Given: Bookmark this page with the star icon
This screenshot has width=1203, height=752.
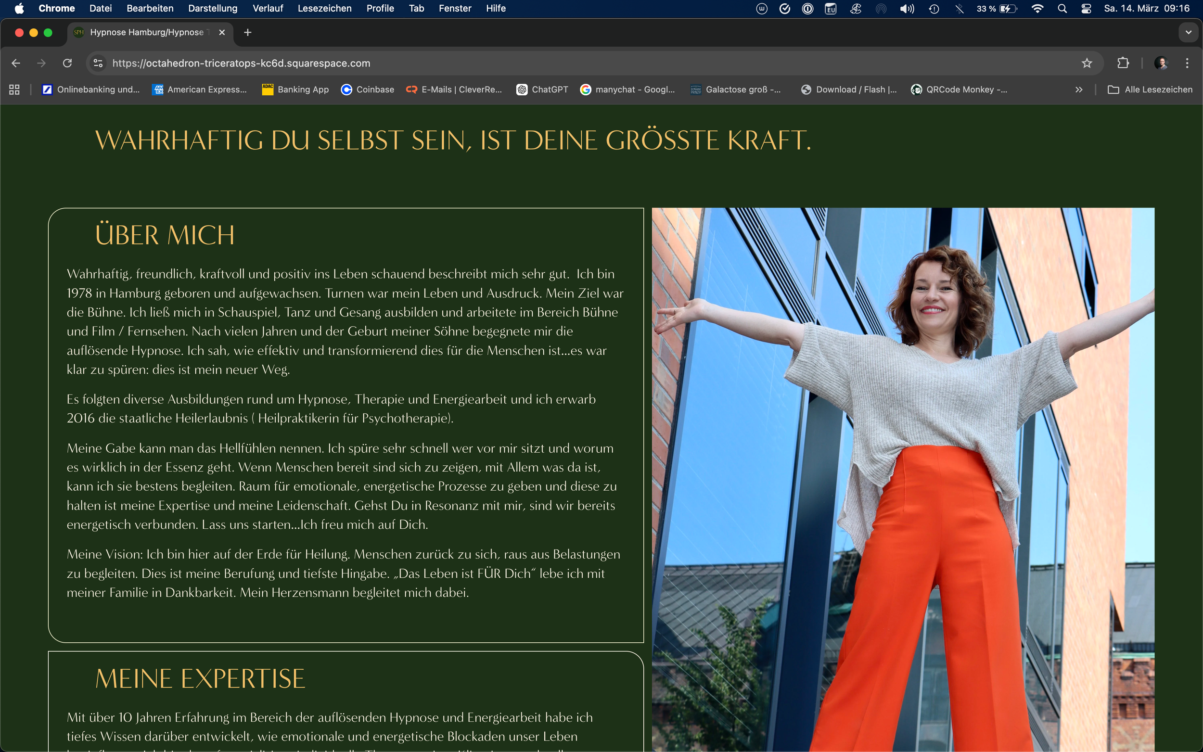Looking at the screenshot, I should tap(1087, 63).
